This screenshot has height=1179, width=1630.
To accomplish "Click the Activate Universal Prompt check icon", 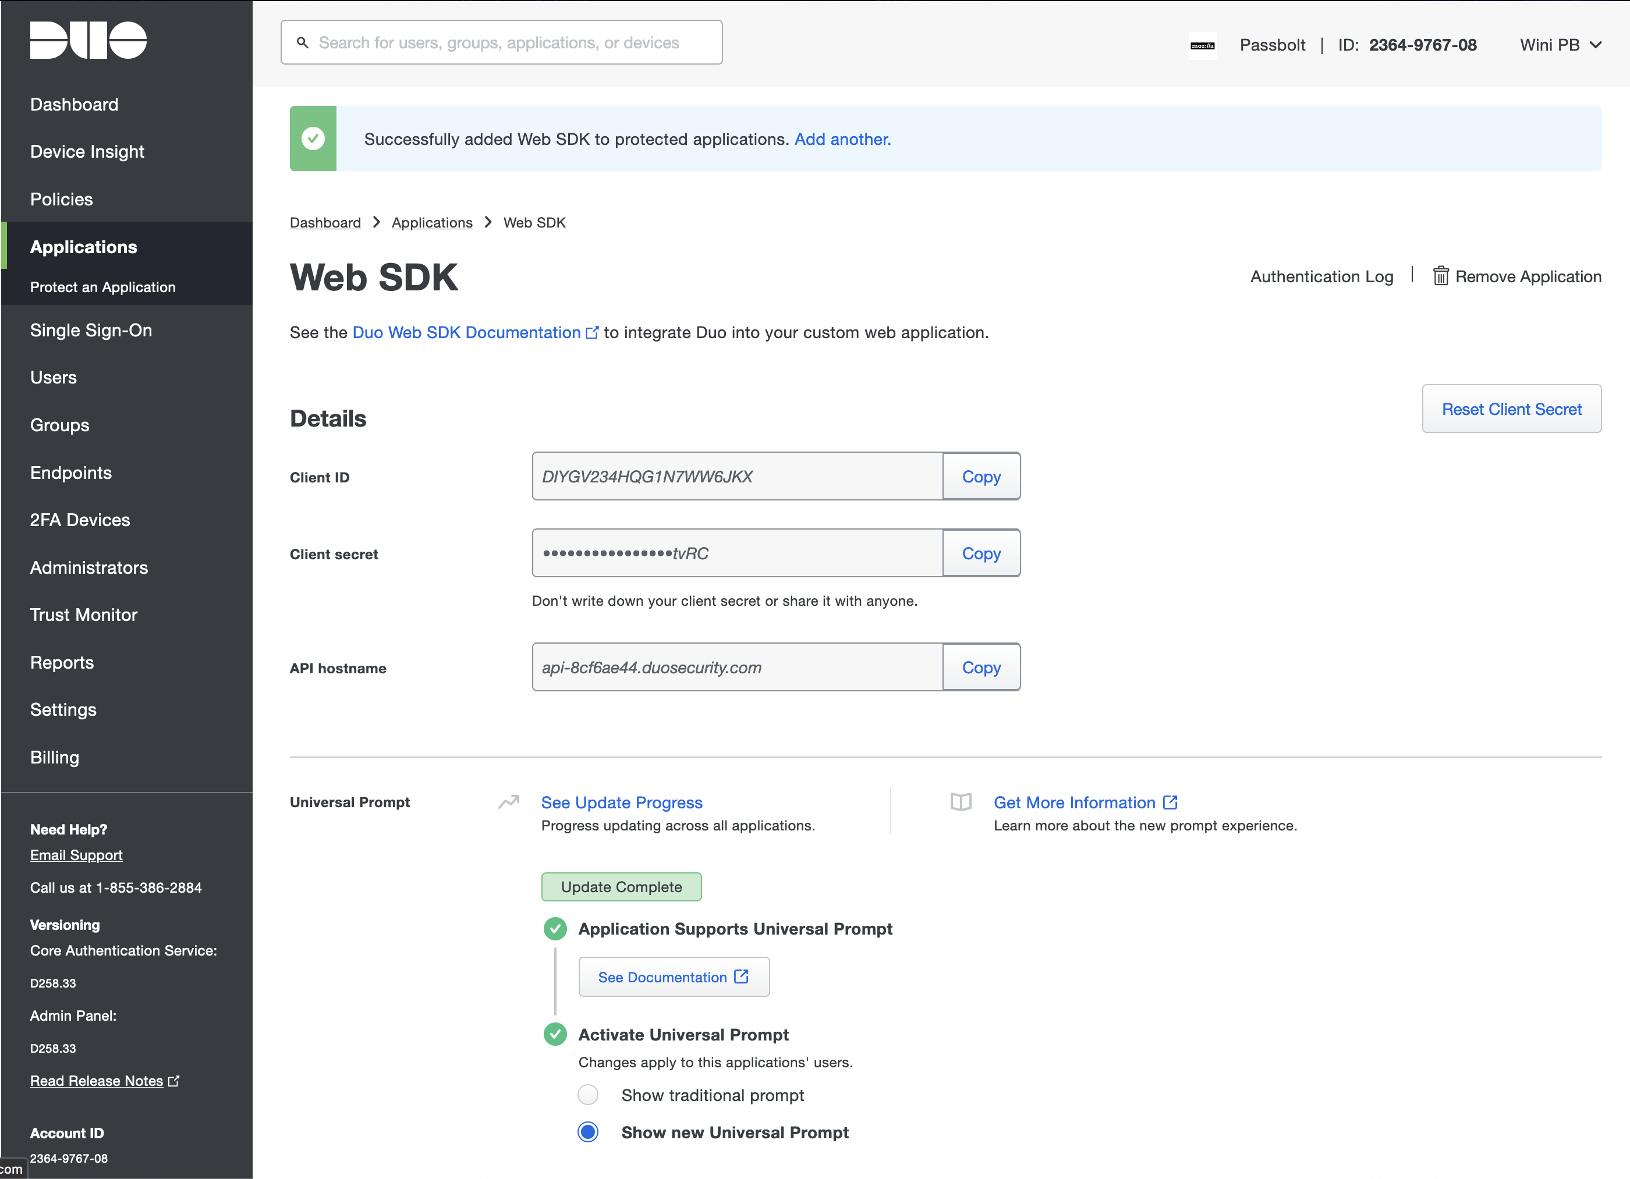I will click(555, 1035).
